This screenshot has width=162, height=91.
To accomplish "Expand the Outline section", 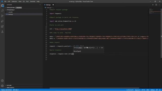I will tap(24, 85).
